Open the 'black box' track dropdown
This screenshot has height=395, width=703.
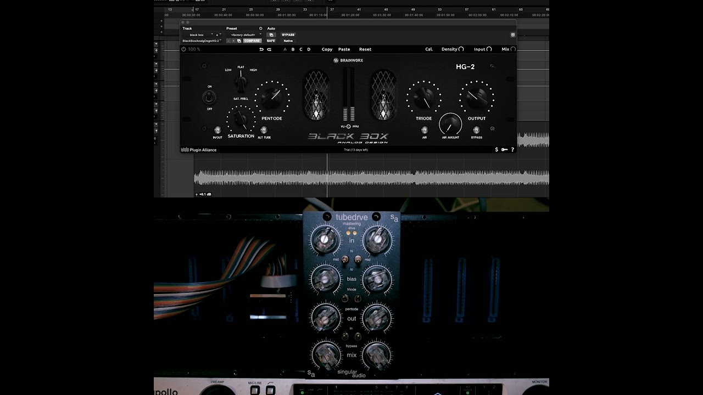[x=198, y=35]
